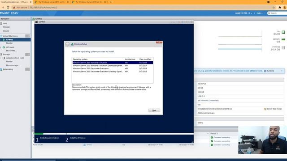
Task: Select Datacenter Evaluation (Desktop Experience) row
Action: point(113,72)
